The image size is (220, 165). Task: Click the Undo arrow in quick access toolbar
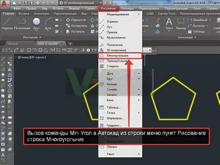click(44, 3)
